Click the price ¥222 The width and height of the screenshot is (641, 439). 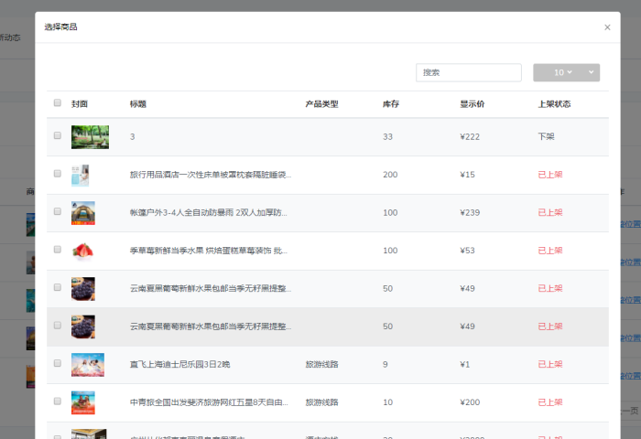tap(470, 137)
